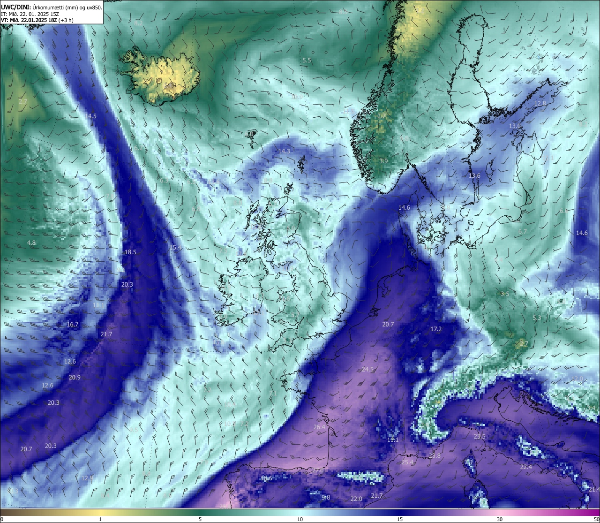Click the 13.0 value label over the Baltic
The image size is (600, 523).
(x=515, y=126)
